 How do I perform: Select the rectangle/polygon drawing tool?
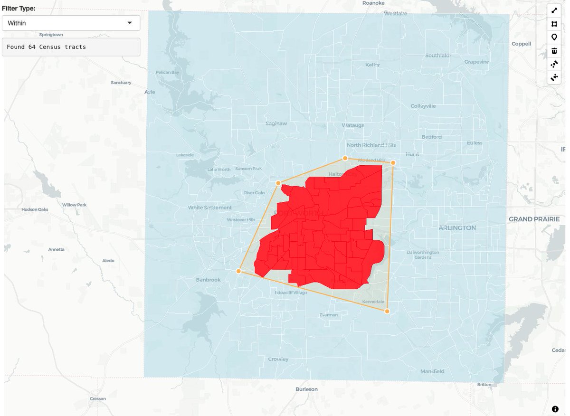point(554,23)
